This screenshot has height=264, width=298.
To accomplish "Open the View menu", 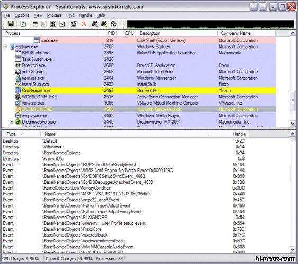I will point(38,15).
